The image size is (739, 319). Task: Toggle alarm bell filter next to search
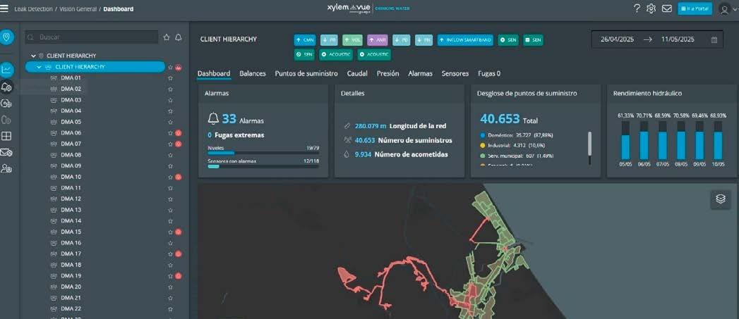pos(178,37)
